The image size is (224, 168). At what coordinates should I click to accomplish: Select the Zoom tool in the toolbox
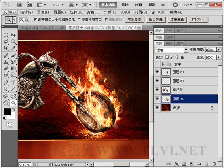coord(13,103)
